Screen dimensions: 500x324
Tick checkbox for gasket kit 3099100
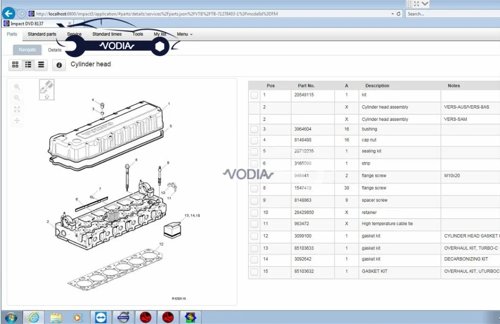[254, 236]
